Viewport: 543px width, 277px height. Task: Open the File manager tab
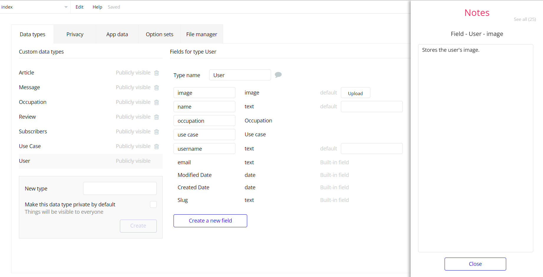[202, 34]
